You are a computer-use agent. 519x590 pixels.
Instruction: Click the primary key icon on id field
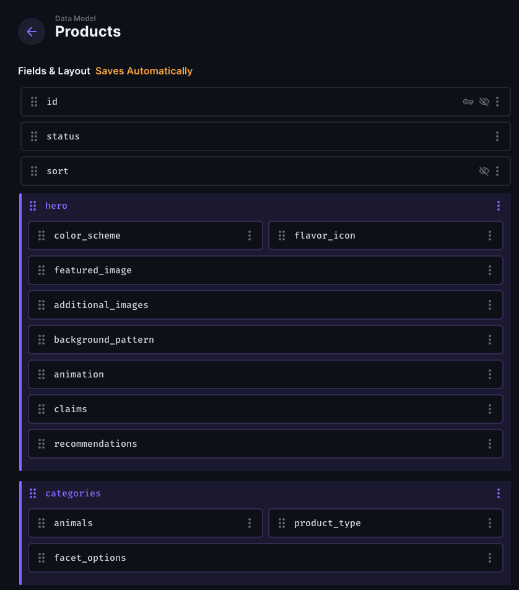coord(468,102)
